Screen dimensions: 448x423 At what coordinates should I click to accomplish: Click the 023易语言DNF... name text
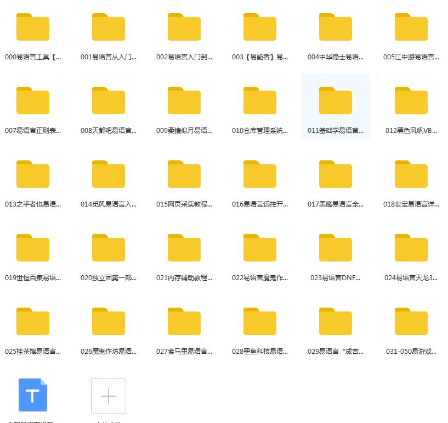(x=336, y=277)
